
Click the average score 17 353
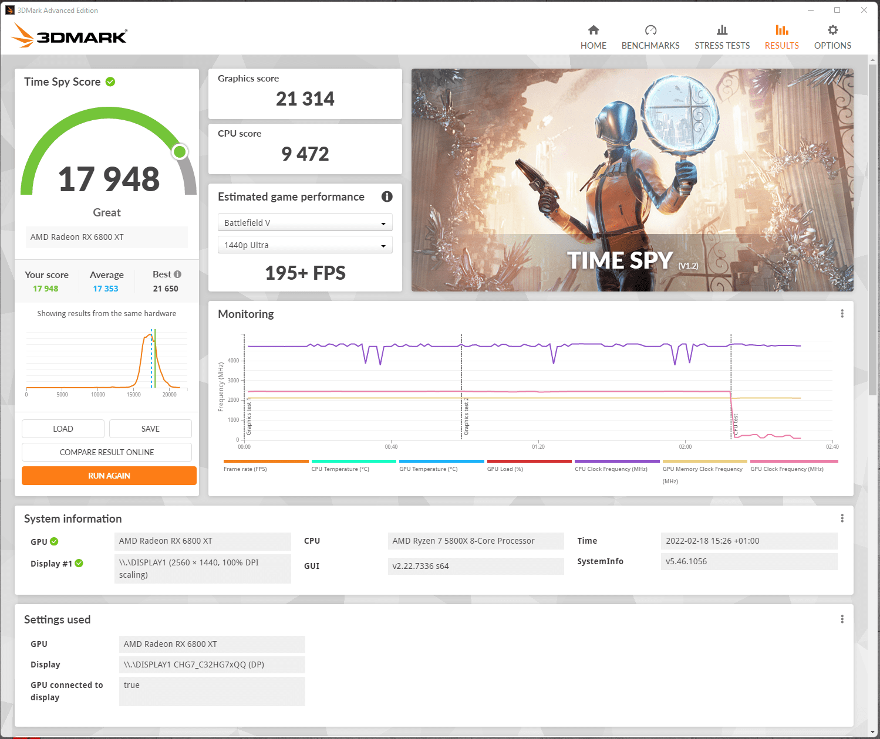click(x=106, y=289)
